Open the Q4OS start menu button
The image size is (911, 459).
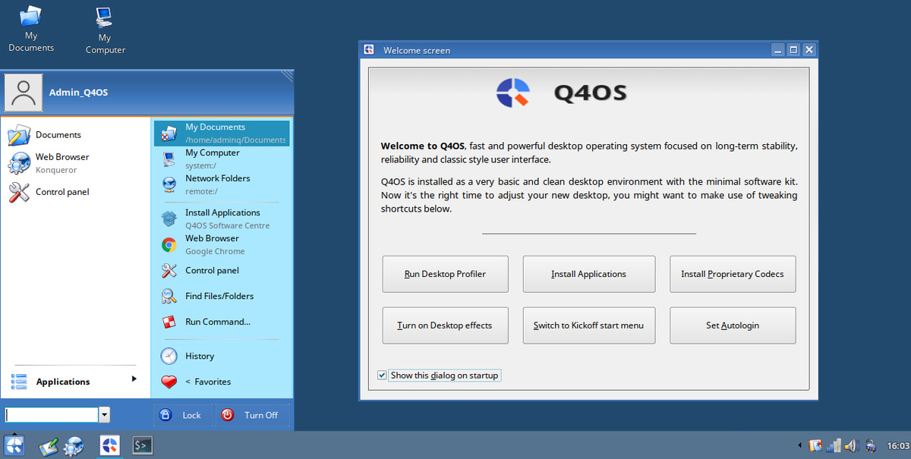(14, 445)
